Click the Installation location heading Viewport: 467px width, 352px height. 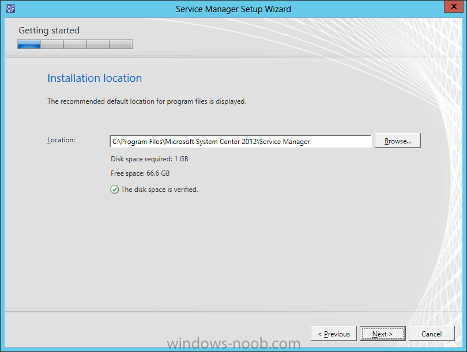95,78
